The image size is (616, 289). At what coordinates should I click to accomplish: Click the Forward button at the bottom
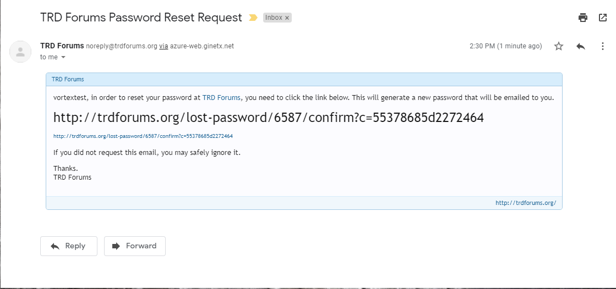135,246
